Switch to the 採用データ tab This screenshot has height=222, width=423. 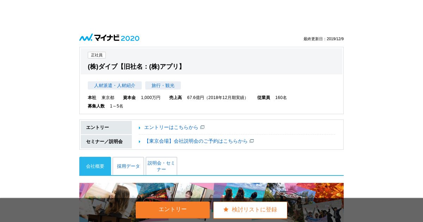coord(128,166)
